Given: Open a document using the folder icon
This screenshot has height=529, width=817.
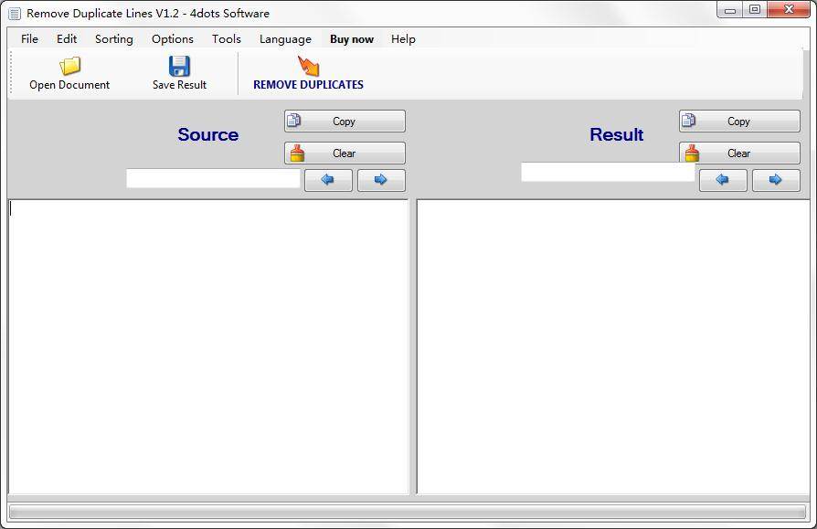Looking at the screenshot, I should point(69,64).
